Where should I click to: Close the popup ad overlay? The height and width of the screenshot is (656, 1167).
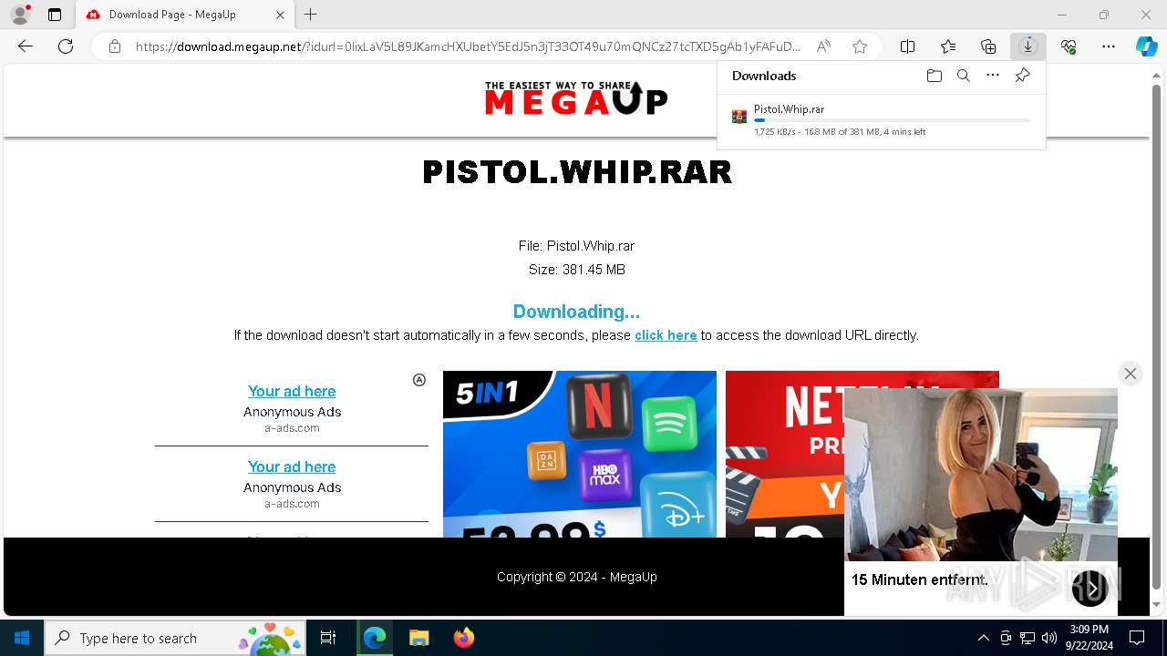point(1131,374)
